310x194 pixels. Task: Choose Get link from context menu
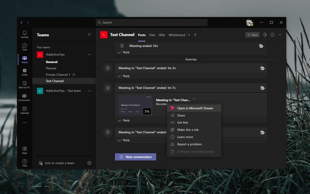(x=182, y=123)
